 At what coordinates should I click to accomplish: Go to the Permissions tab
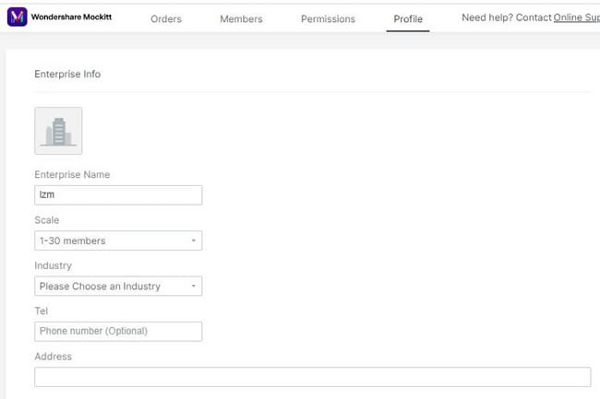tap(328, 18)
